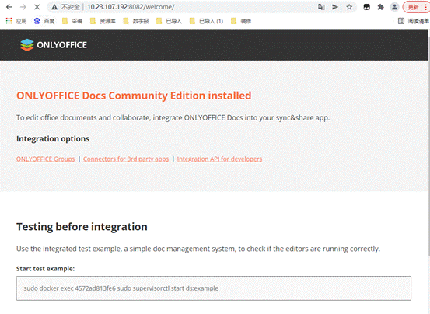This screenshot has width=430, height=314.
Task: Open the black square extension icon
Action: (366, 7)
